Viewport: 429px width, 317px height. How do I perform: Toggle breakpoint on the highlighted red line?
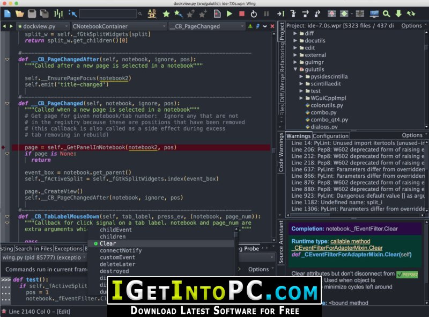coord(3,148)
